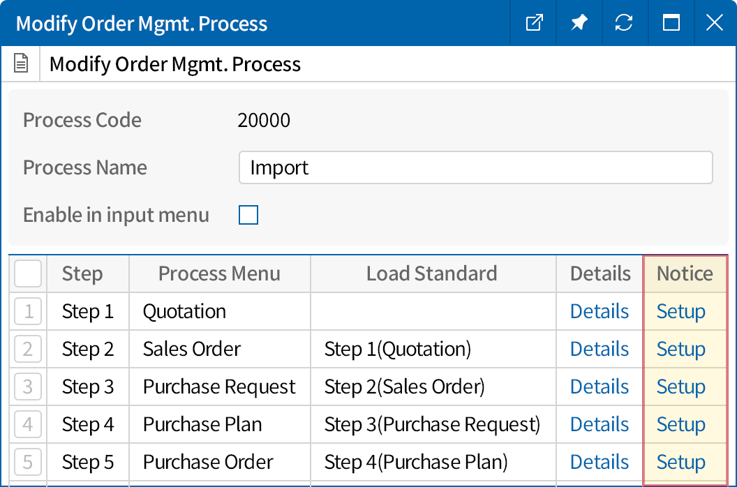Select row 3 using its number box
This screenshot has width=737, height=487.
pyautogui.click(x=28, y=387)
